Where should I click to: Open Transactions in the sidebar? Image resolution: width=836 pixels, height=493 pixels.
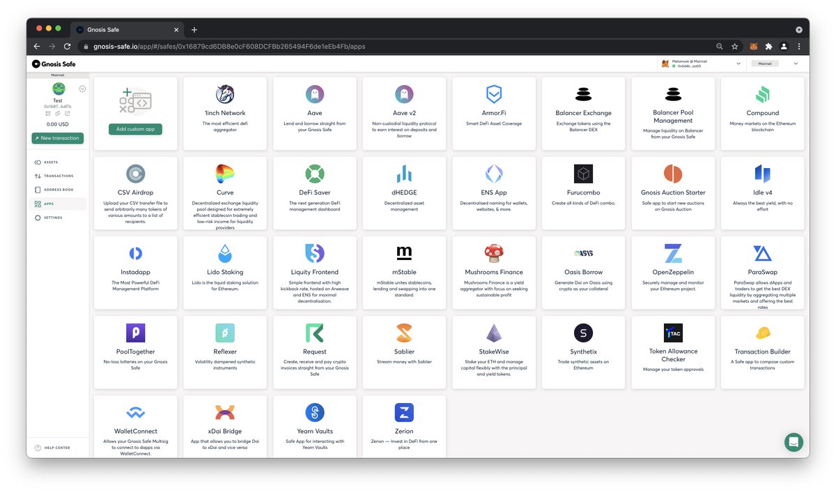click(x=58, y=176)
